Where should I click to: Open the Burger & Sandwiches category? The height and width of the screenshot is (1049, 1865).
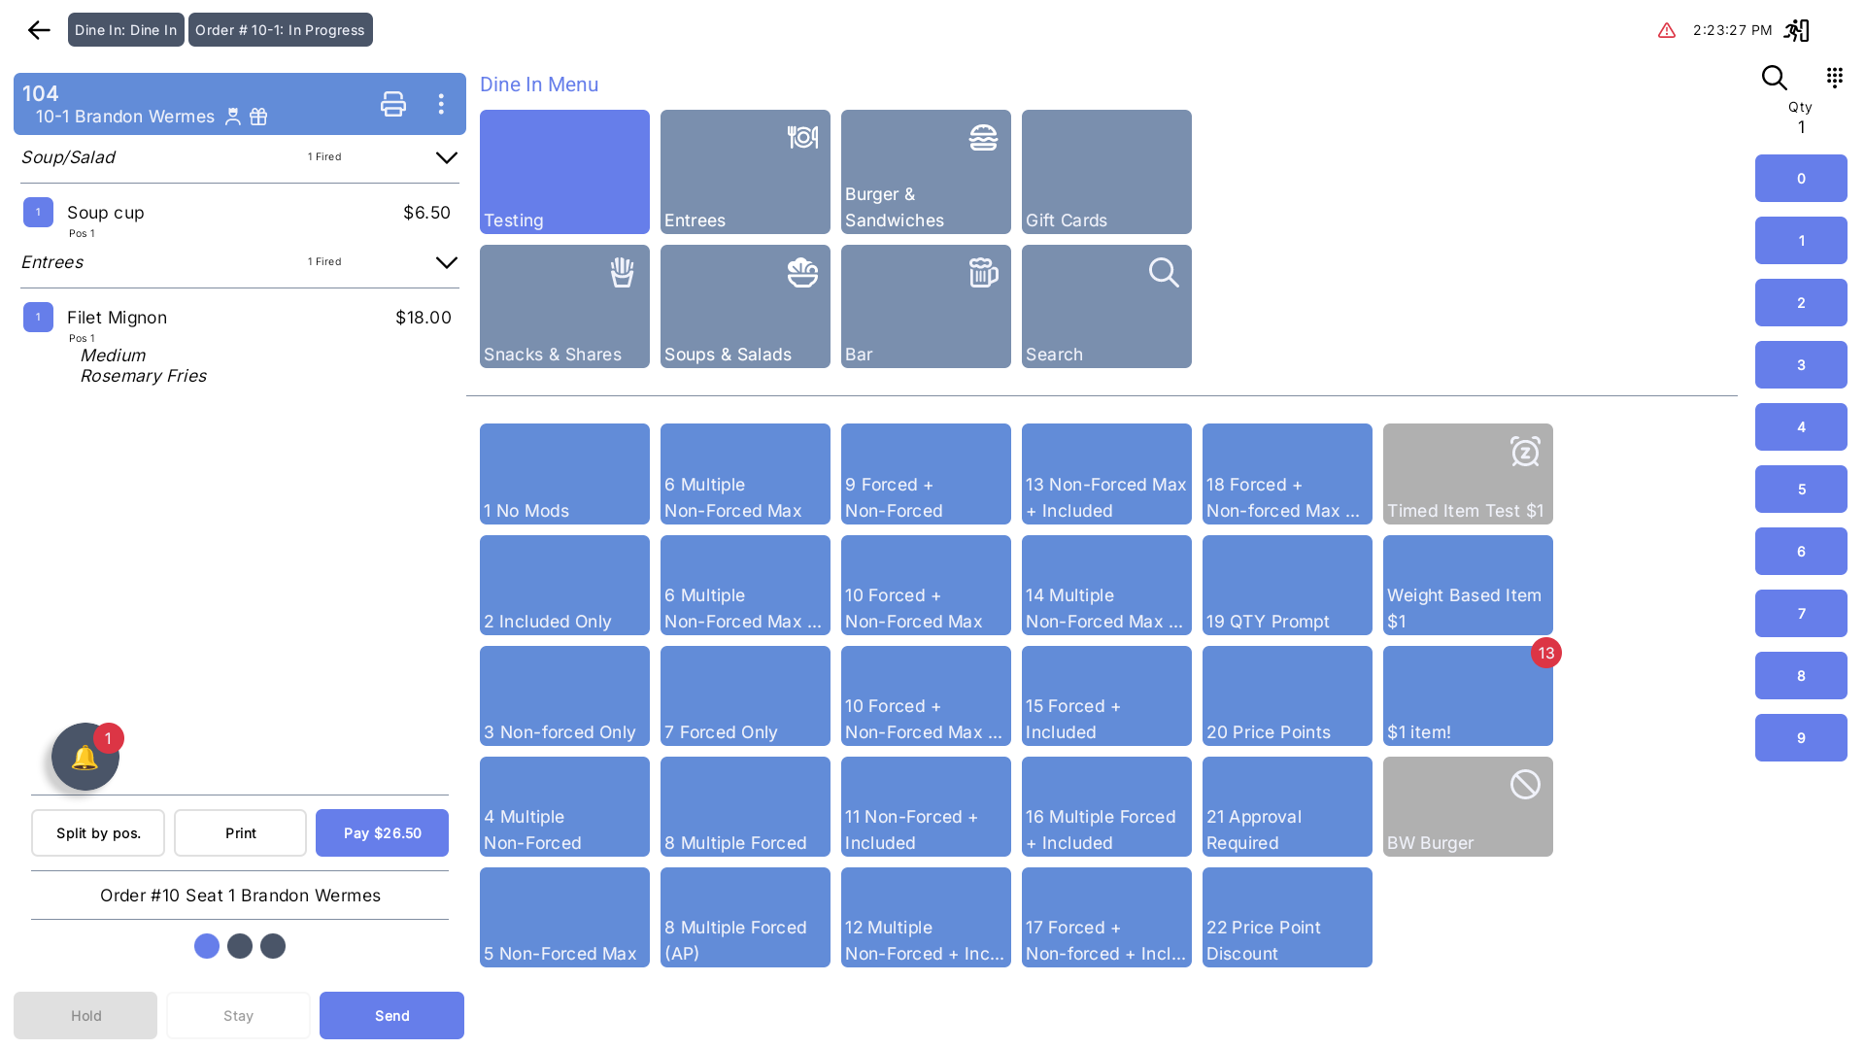point(926,172)
